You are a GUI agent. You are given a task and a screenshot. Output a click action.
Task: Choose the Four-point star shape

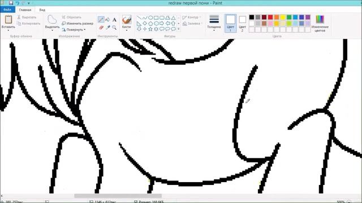pos(145,29)
